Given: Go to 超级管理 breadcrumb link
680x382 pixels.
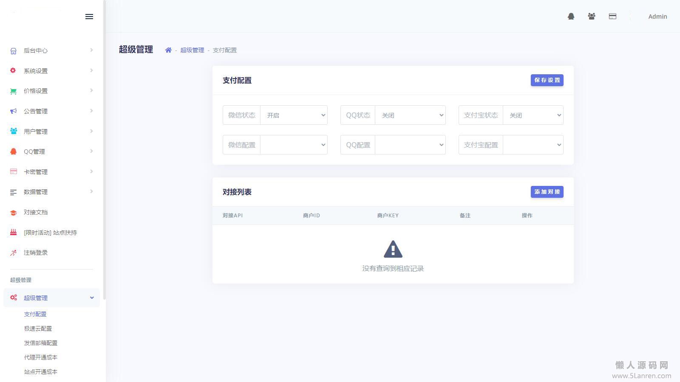Looking at the screenshot, I should (192, 50).
